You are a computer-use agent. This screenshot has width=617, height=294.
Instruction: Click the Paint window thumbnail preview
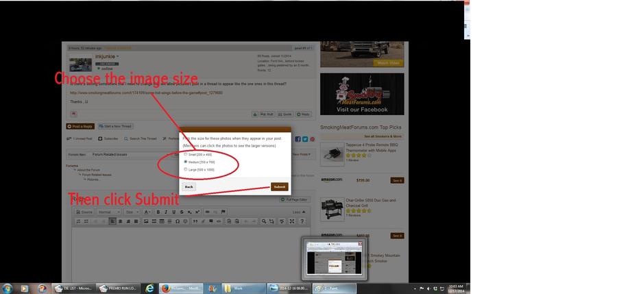point(334,258)
